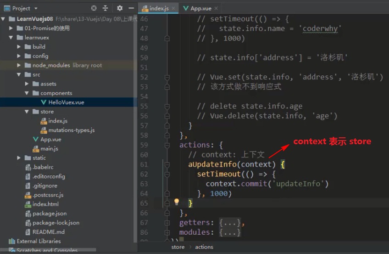
Task: Open Project panel settings gear
Action: coord(120,8)
